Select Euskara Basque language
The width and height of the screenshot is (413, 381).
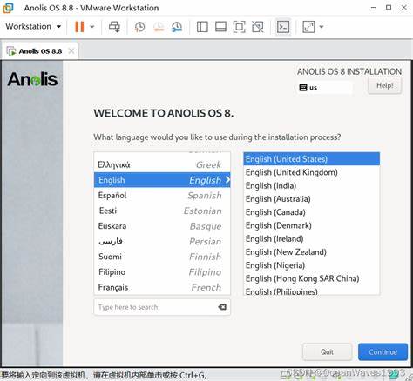point(162,226)
